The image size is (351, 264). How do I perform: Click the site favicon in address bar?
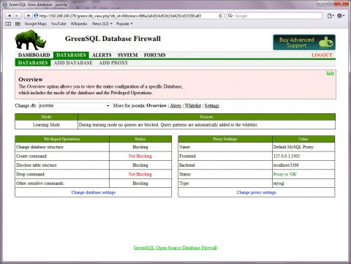36,15
